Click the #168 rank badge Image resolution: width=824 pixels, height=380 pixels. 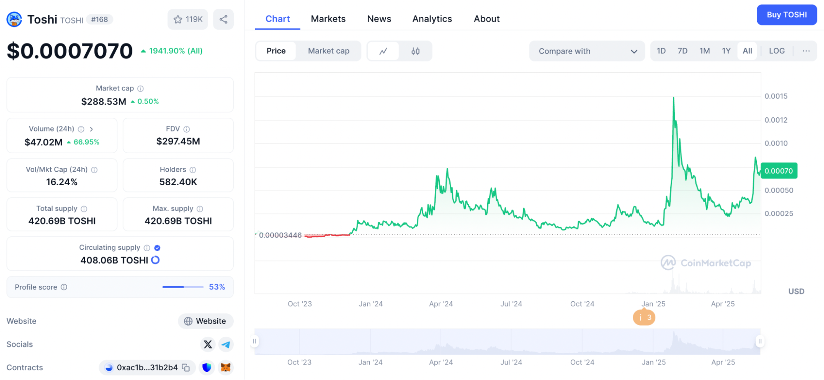(x=99, y=19)
